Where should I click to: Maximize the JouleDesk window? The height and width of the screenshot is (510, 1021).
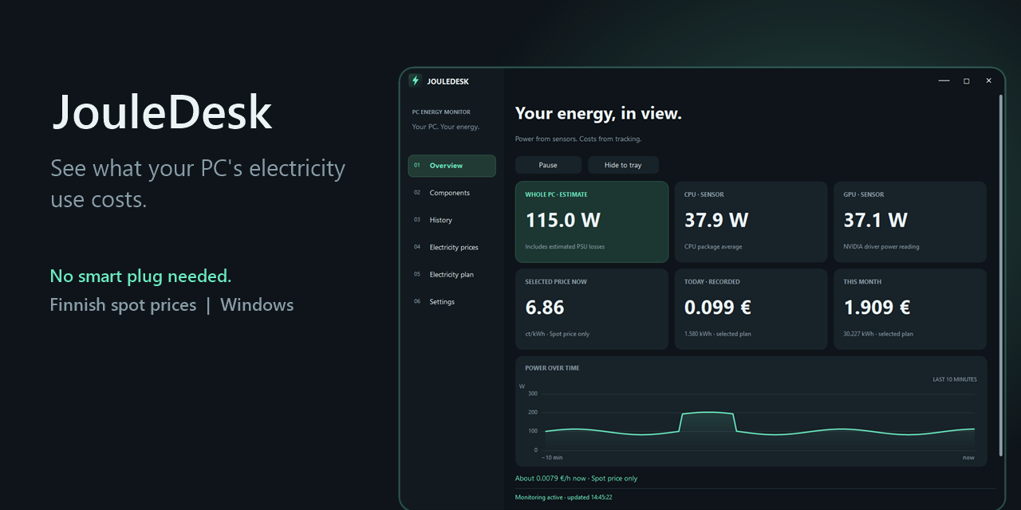pyautogui.click(x=966, y=80)
